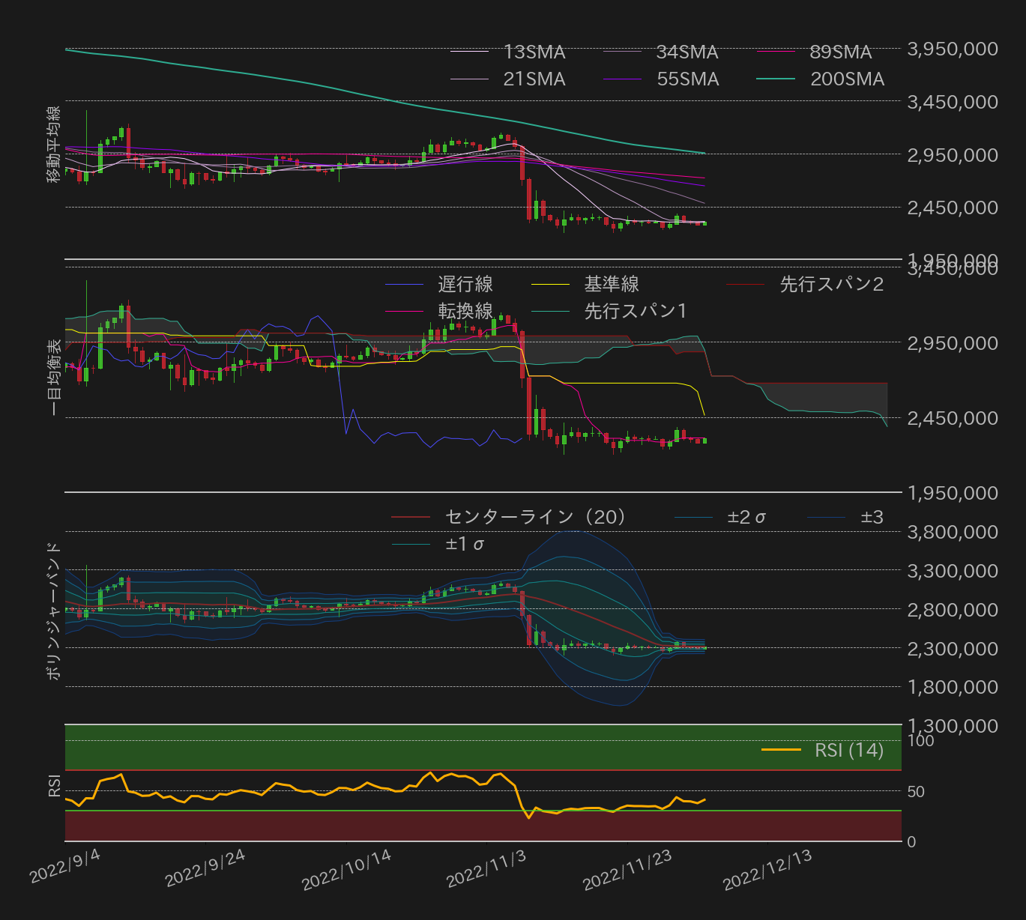
Task: Click the red line sample beside センターライン
Action: (411, 517)
